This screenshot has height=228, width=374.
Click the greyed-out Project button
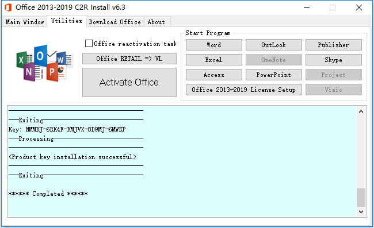[x=334, y=75]
